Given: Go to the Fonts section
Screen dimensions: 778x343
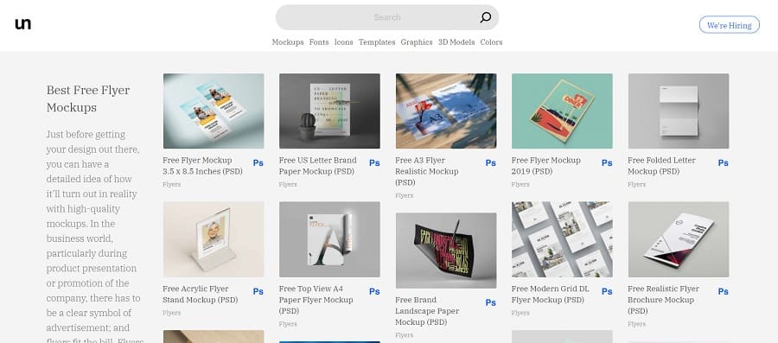Looking at the screenshot, I should click(x=319, y=42).
